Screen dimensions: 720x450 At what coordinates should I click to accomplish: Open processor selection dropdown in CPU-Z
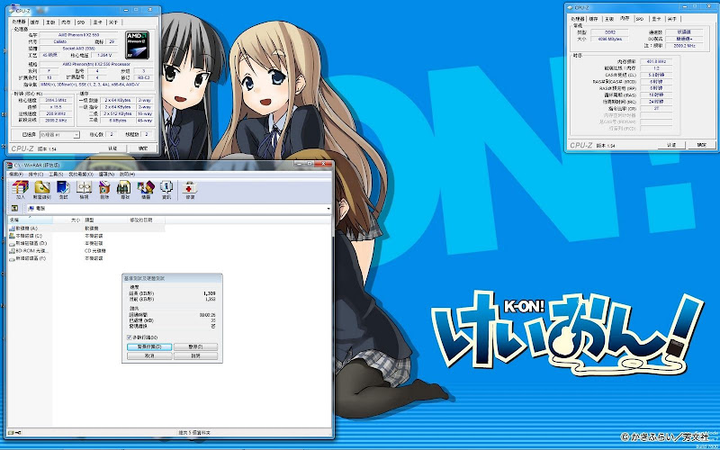pos(59,134)
